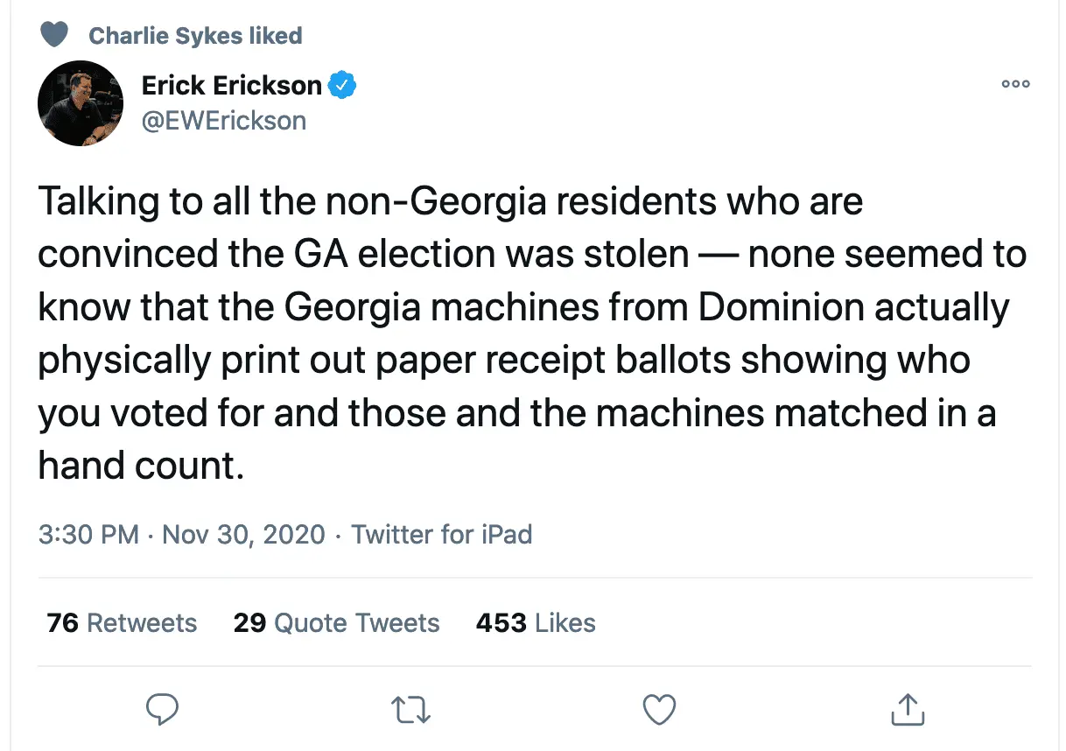
Task: Retweet with the arrows icon
Action: coord(410,709)
